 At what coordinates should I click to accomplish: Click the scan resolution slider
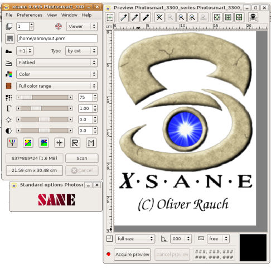pos(45,97)
